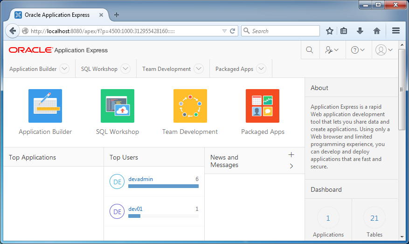Click the Packaged Apps tile label
409x244 pixels.
263,132
